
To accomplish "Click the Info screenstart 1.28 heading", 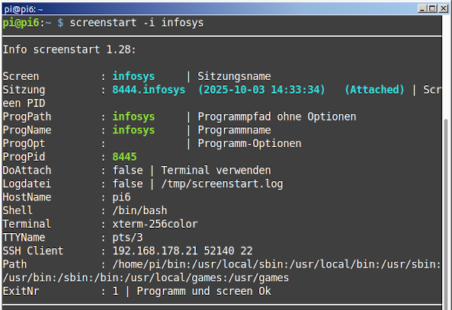I will (69, 50).
